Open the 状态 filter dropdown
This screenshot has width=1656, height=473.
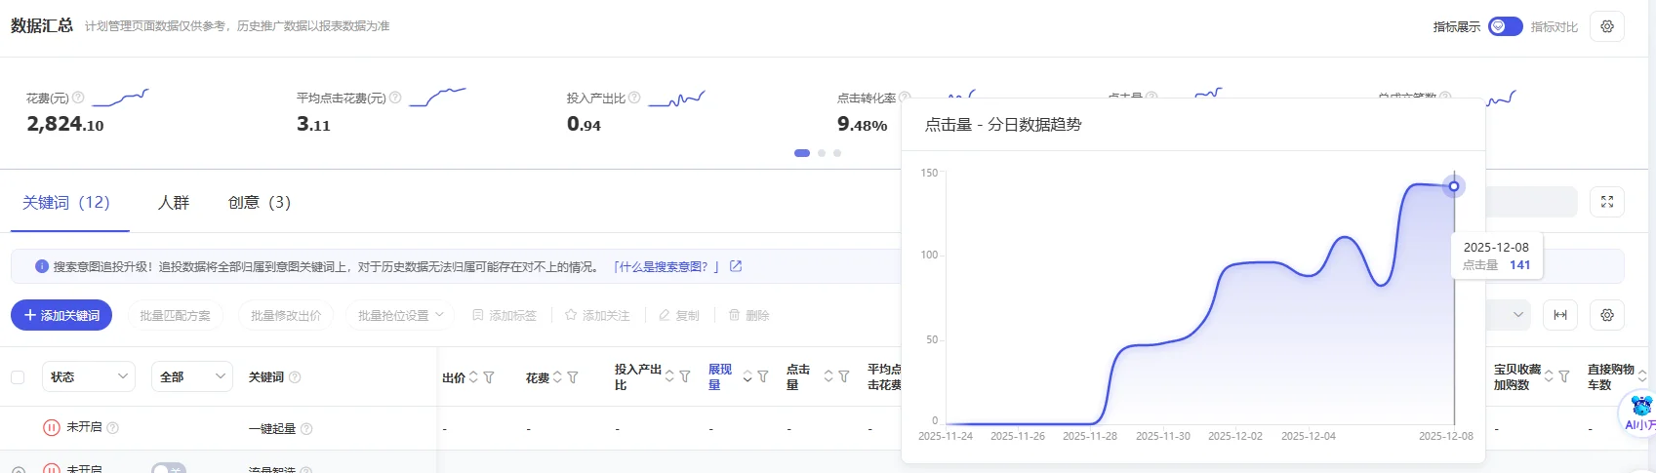(89, 376)
